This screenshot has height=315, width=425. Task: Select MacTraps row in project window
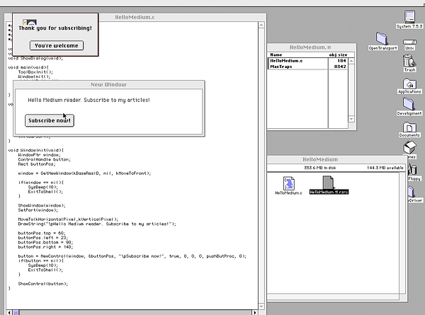tap(307, 67)
